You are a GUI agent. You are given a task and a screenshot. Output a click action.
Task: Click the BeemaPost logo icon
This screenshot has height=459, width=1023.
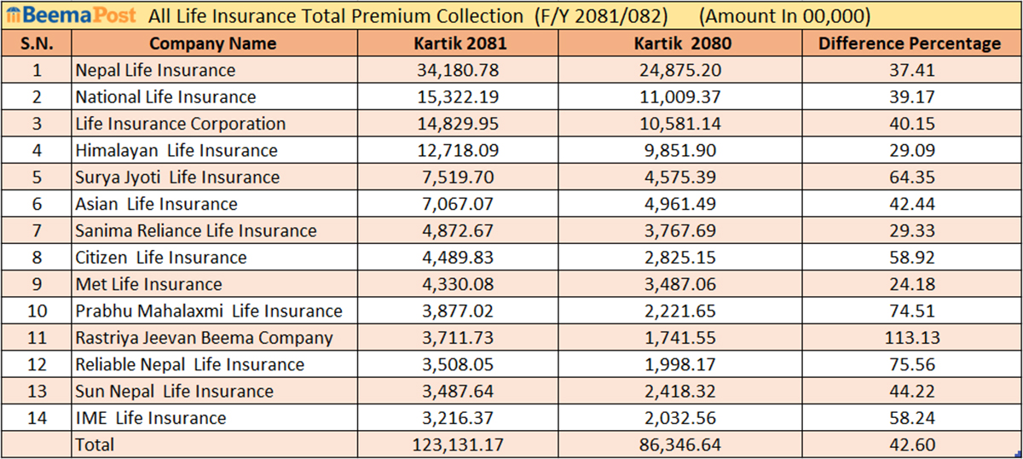tap(14, 16)
